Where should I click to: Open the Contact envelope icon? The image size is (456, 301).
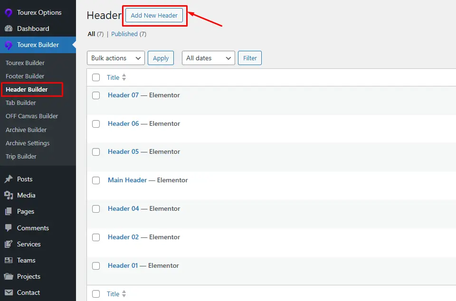(9, 292)
